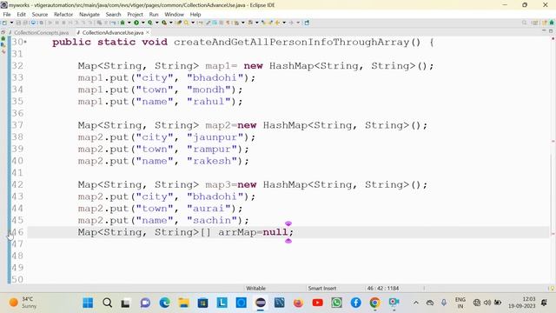Image resolution: width=556 pixels, height=313 pixels.
Task: Select the CollectionAdvanceUse.java tab
Action: tap(113, 32)
